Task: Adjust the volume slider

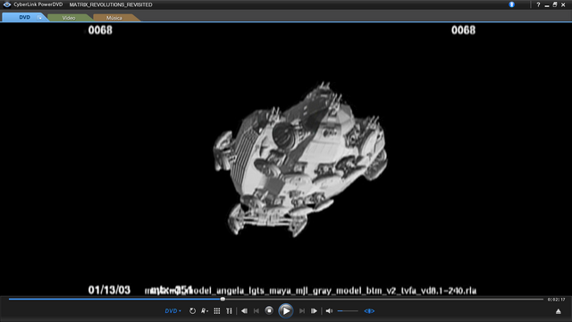Action: pyautogui.click(x=348, y=311)
